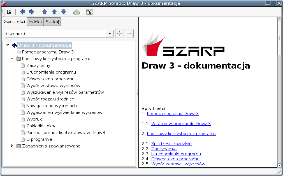Open Uruchomienie programu link in content pane
This screenshot has height=176, width=283.
(x=176, y=154)
